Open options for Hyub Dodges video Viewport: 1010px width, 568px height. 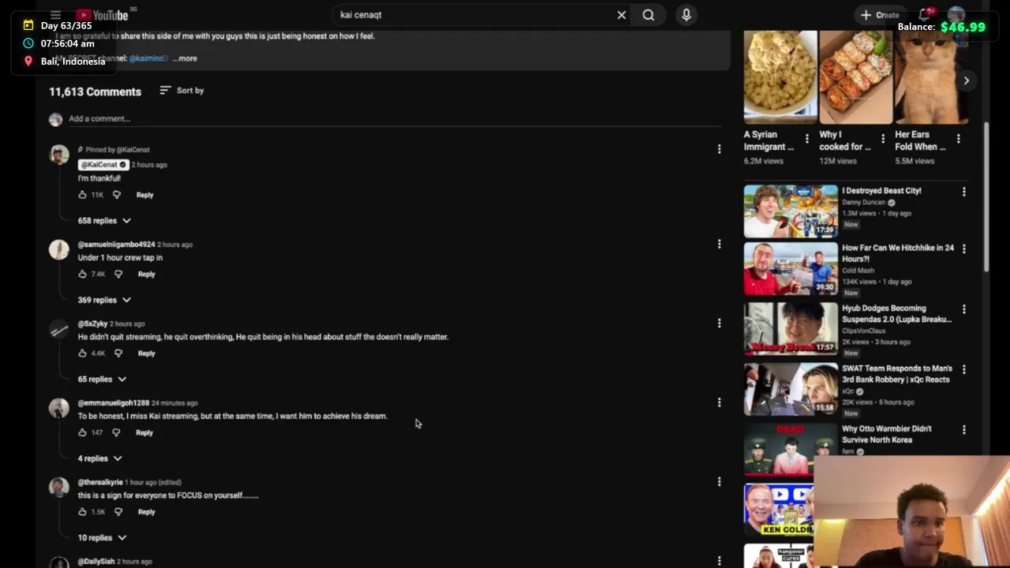963,309
